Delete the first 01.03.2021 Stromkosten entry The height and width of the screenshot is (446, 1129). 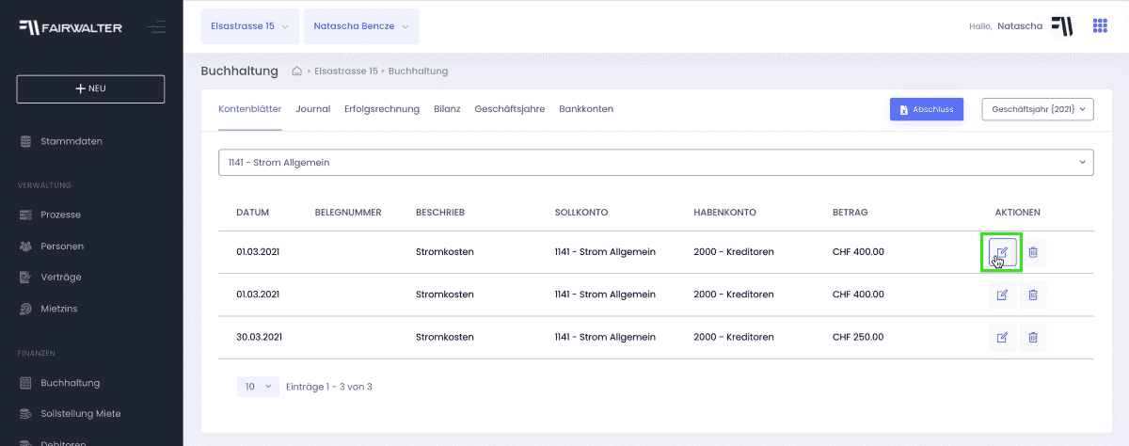click(1033, 252)
